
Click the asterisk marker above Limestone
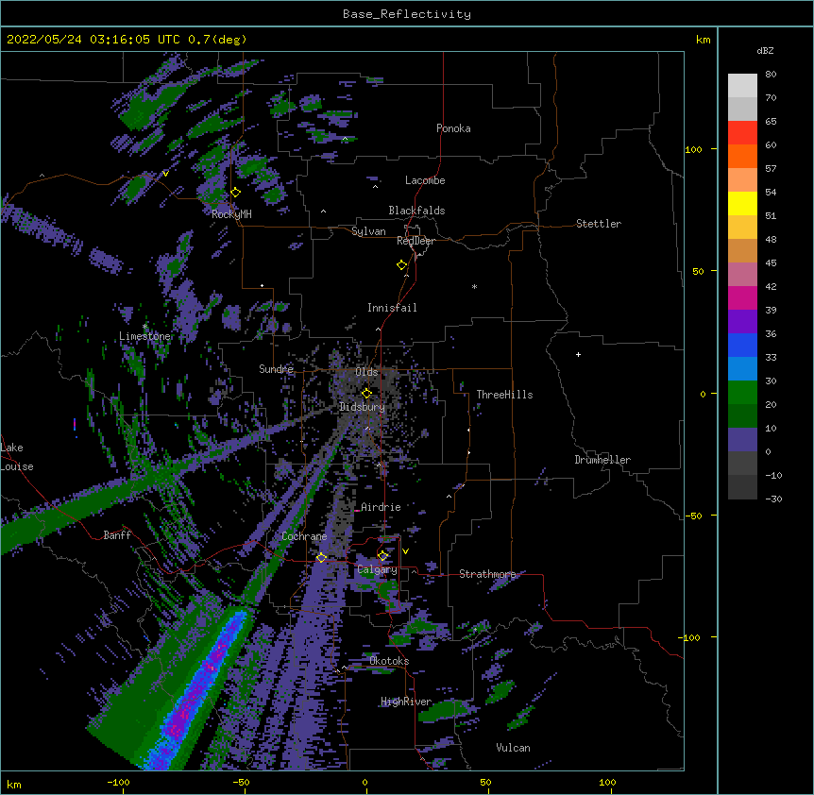144,327
